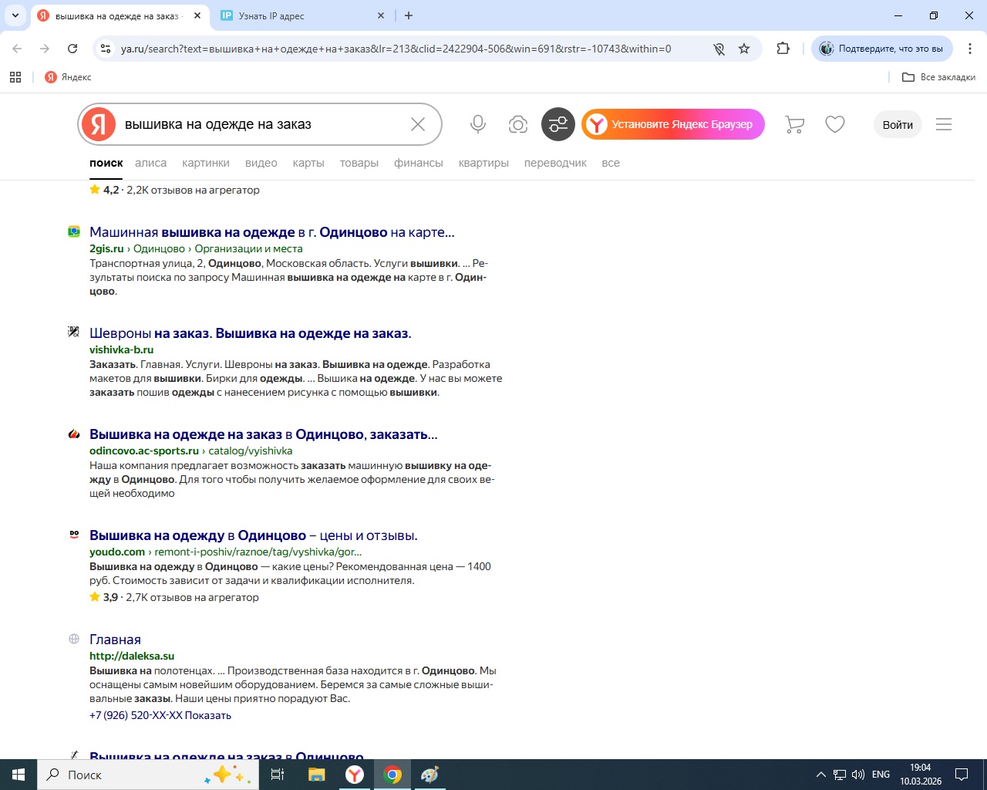
Task: Open Task View on taskbar
Action: click(x=278, y=775)
